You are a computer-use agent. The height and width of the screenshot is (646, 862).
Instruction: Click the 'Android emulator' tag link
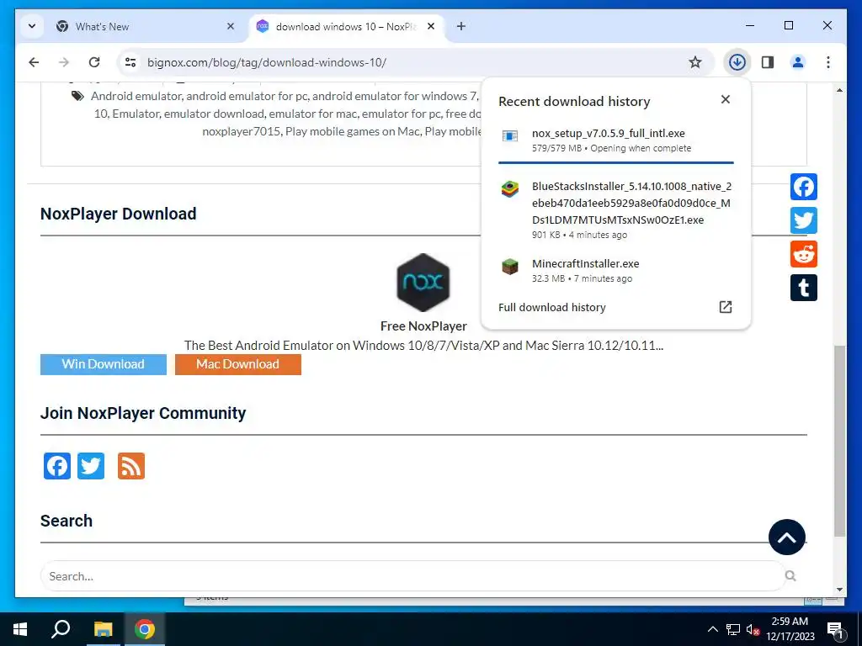136,96
